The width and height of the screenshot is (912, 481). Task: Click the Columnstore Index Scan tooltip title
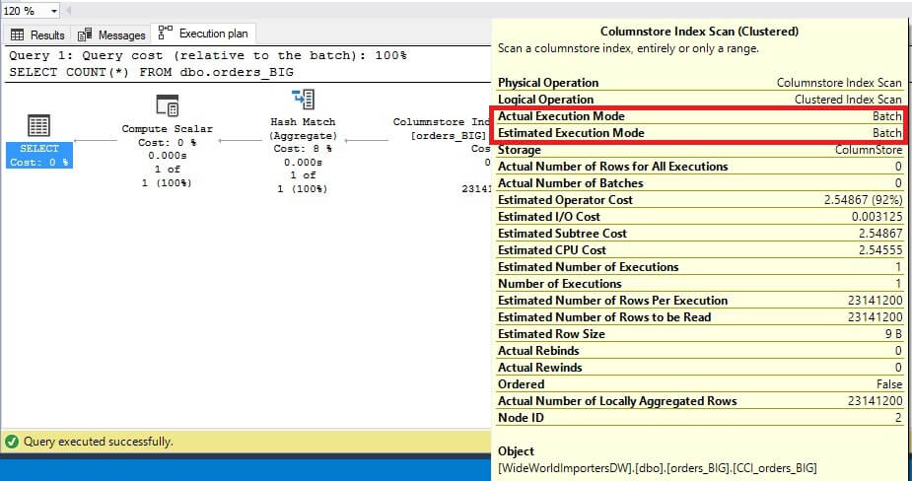699,32
